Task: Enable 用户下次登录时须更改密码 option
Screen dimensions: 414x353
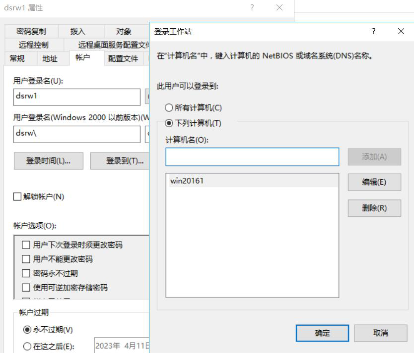Action: pos(26,245)
